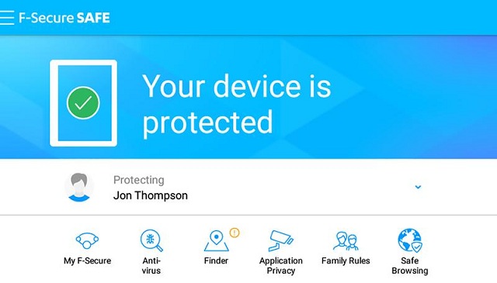Tap the orange alert badge on Finder
Screen dimensions: 497x283
(235, 233)
